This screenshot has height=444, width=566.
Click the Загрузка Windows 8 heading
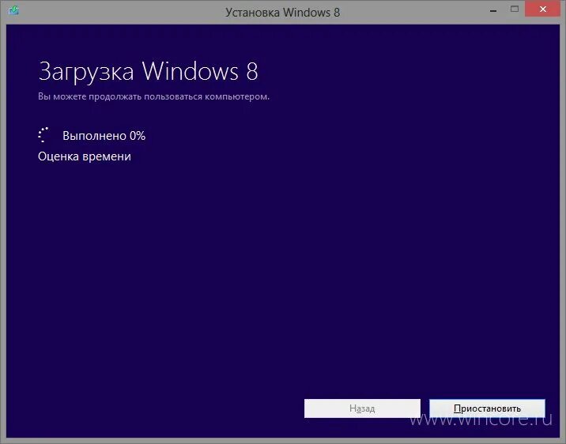coord(148,71)
